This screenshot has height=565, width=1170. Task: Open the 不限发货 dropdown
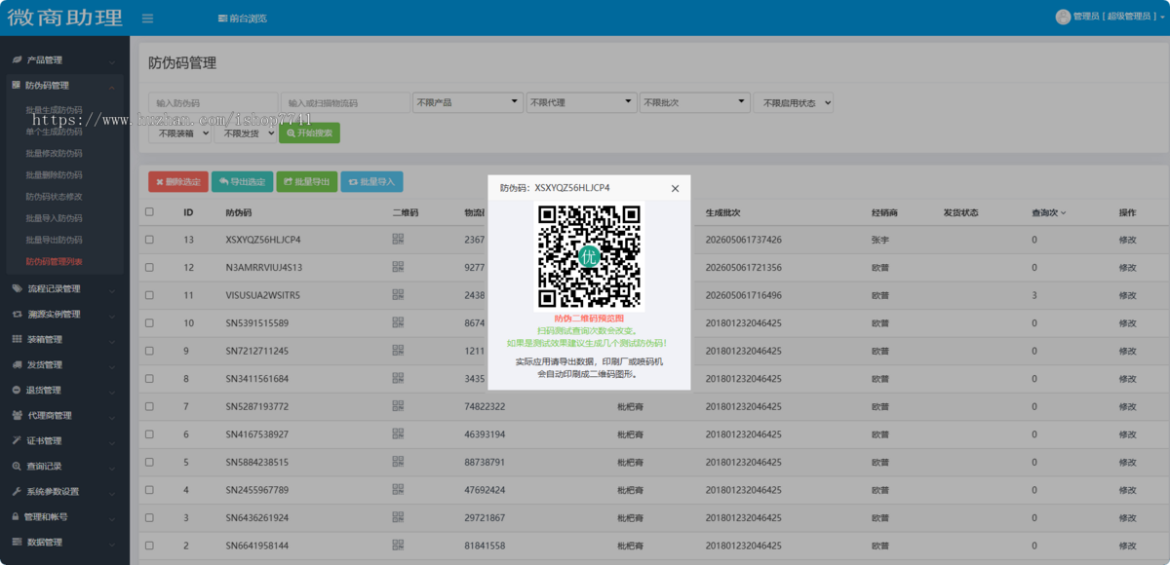[x=245, y=133]
